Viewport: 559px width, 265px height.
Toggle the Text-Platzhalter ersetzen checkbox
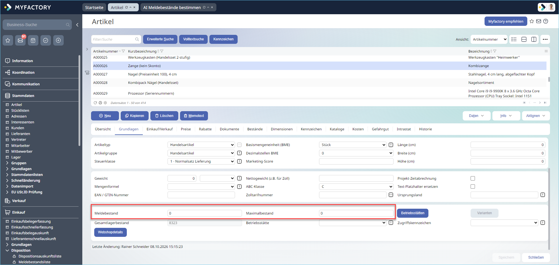click(473, 187)
